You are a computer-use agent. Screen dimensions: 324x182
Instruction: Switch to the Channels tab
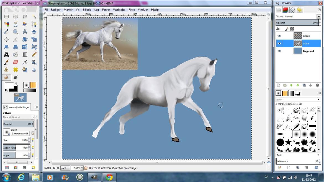pos(285,10)
